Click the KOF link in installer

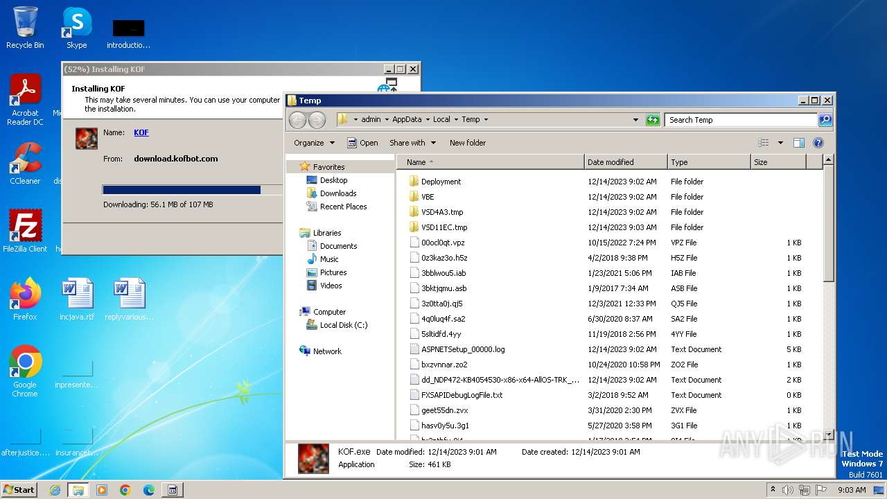(x=141, y=132)
